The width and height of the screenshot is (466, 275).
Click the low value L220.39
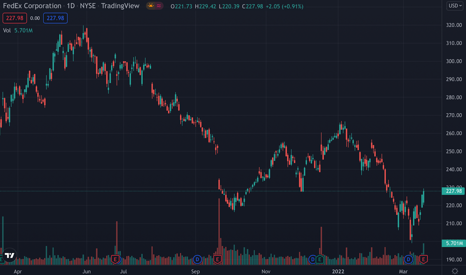coord(229,6)
